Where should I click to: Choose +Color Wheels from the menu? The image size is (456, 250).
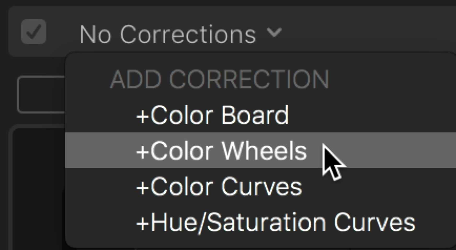pyautogui.click(x=221, y=151)
